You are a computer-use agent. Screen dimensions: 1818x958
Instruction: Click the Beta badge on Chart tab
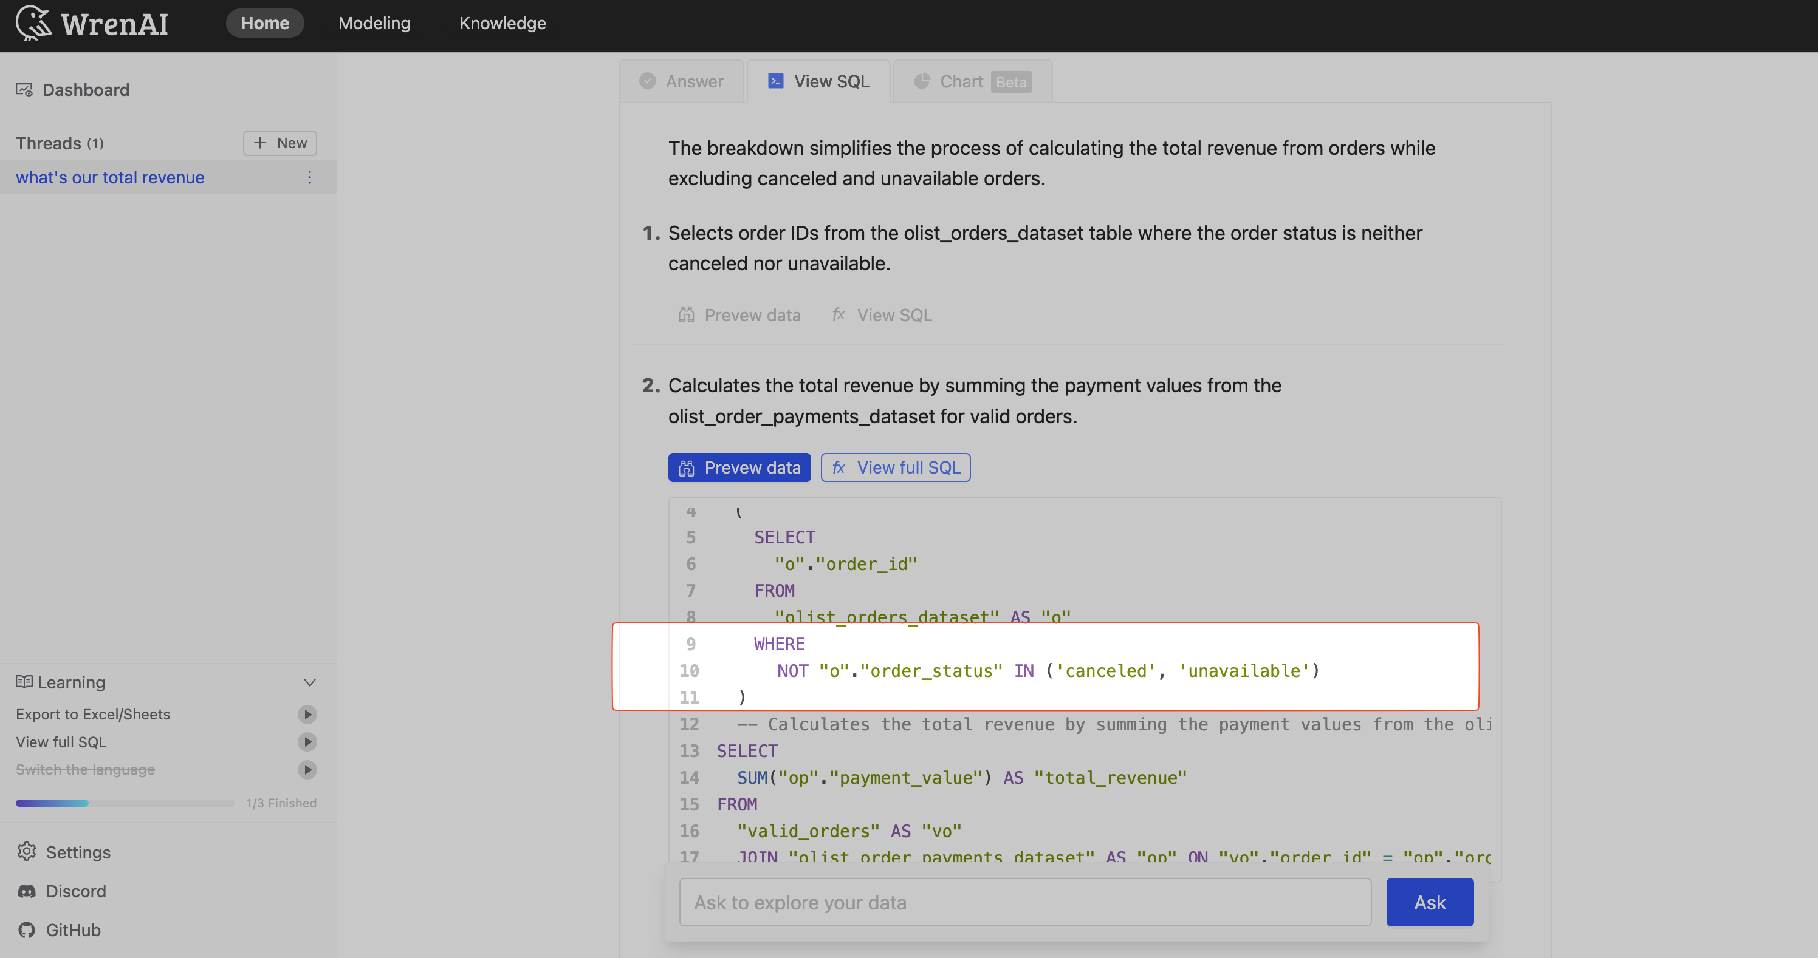click(1010, 82)
